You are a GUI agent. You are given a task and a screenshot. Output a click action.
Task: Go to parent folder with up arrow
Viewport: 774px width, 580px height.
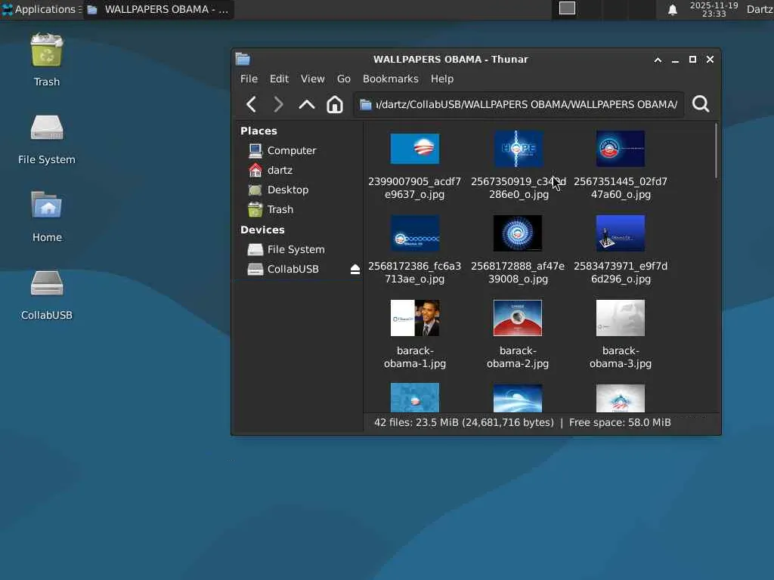click(306, 104)
